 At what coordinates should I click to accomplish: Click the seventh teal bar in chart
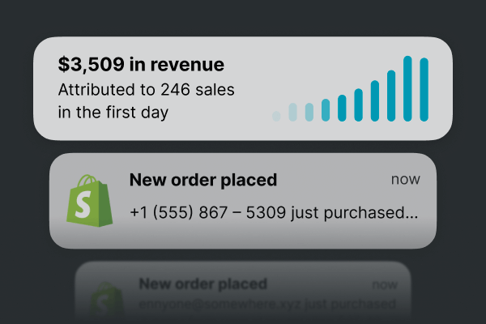pyautogui.click(x=375, y=100)
